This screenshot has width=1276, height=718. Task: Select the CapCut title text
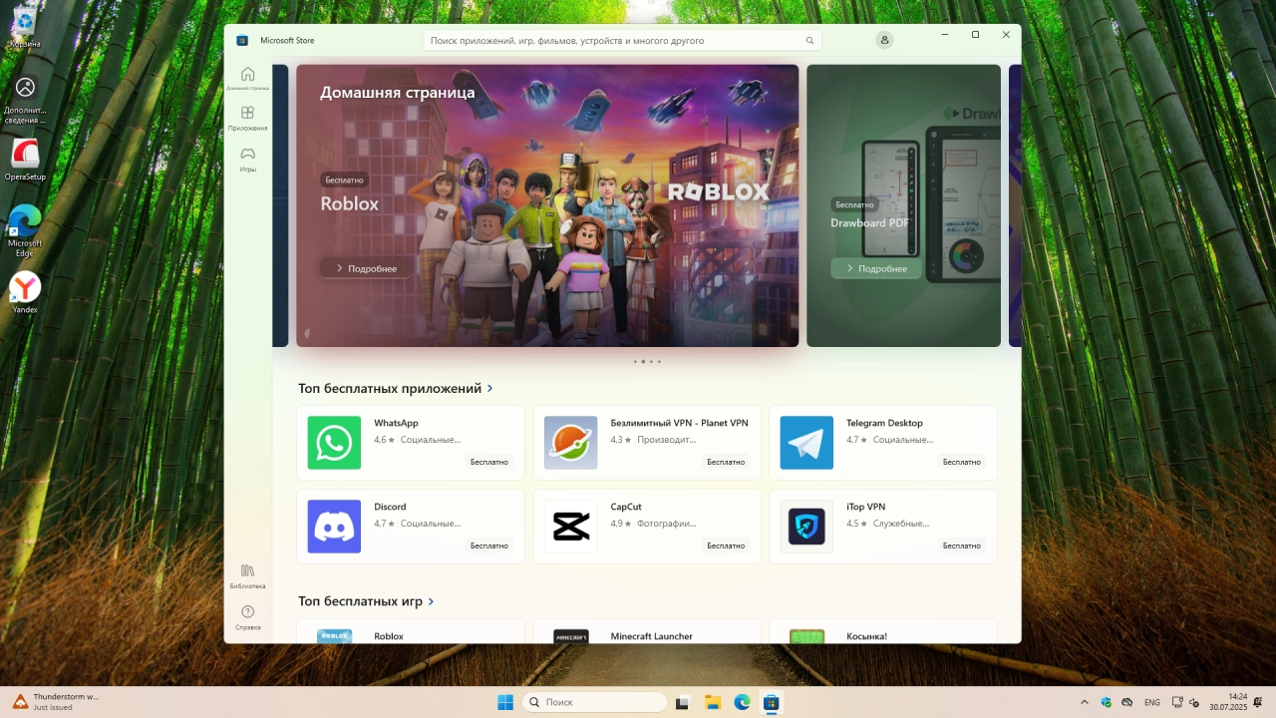[x=626, y=507]
